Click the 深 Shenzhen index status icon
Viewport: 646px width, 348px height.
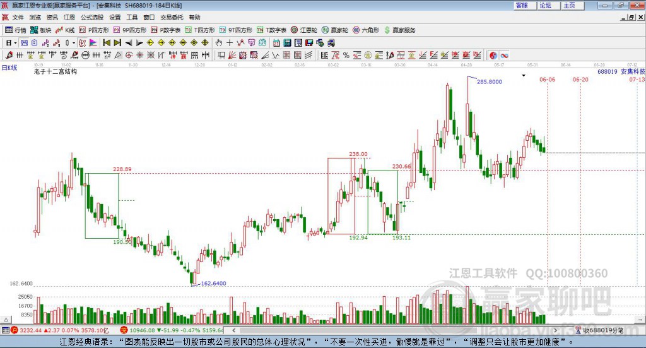click(124, 330)
